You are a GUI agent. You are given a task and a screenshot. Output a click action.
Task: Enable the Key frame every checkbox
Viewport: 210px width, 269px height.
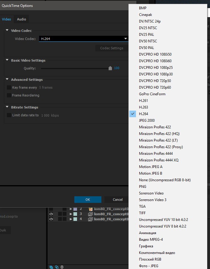coord(9,87)
